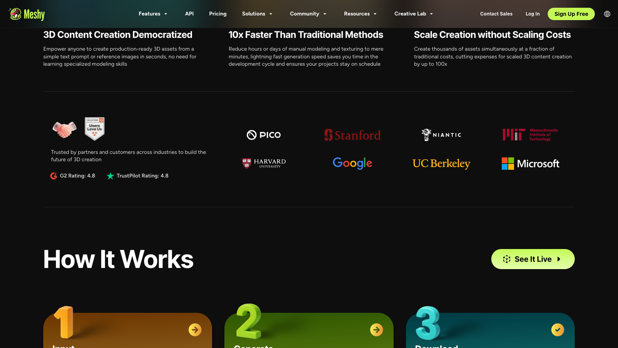Click the green number 2 step card

[309, 330]
